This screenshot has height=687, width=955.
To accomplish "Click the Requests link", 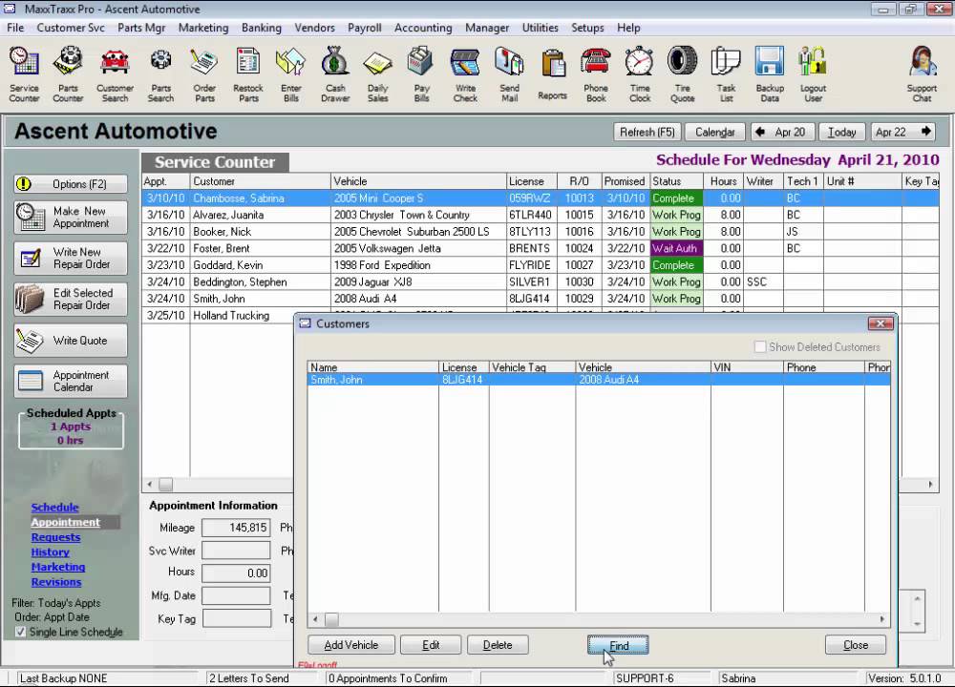I will click(x=55, y=536).
